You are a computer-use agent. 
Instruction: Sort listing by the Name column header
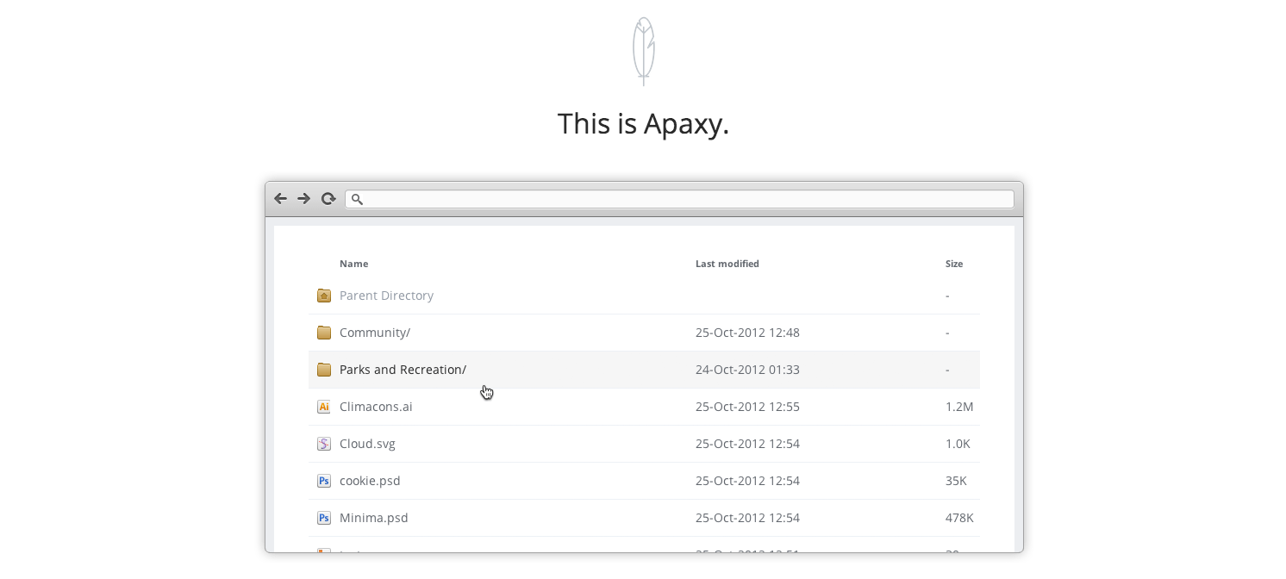coord(353,264)
